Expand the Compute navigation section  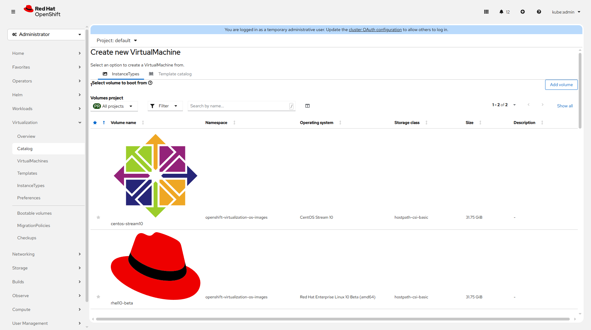(x=46, y=309)
